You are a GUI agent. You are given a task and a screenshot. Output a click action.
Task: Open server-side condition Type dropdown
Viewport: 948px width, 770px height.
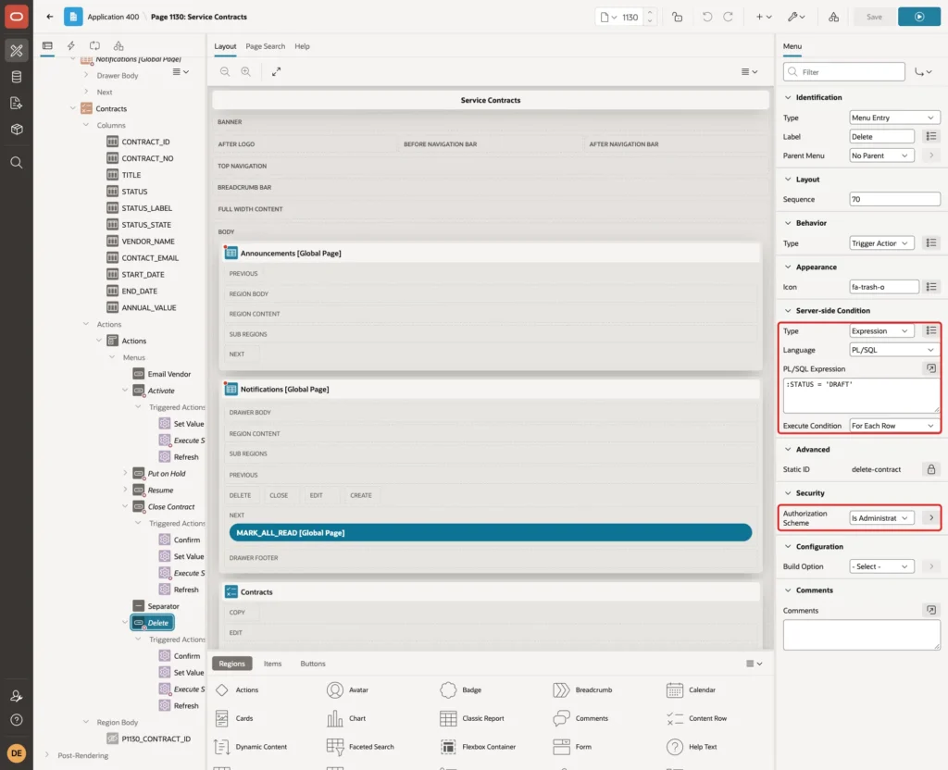[x=881, y=330]
